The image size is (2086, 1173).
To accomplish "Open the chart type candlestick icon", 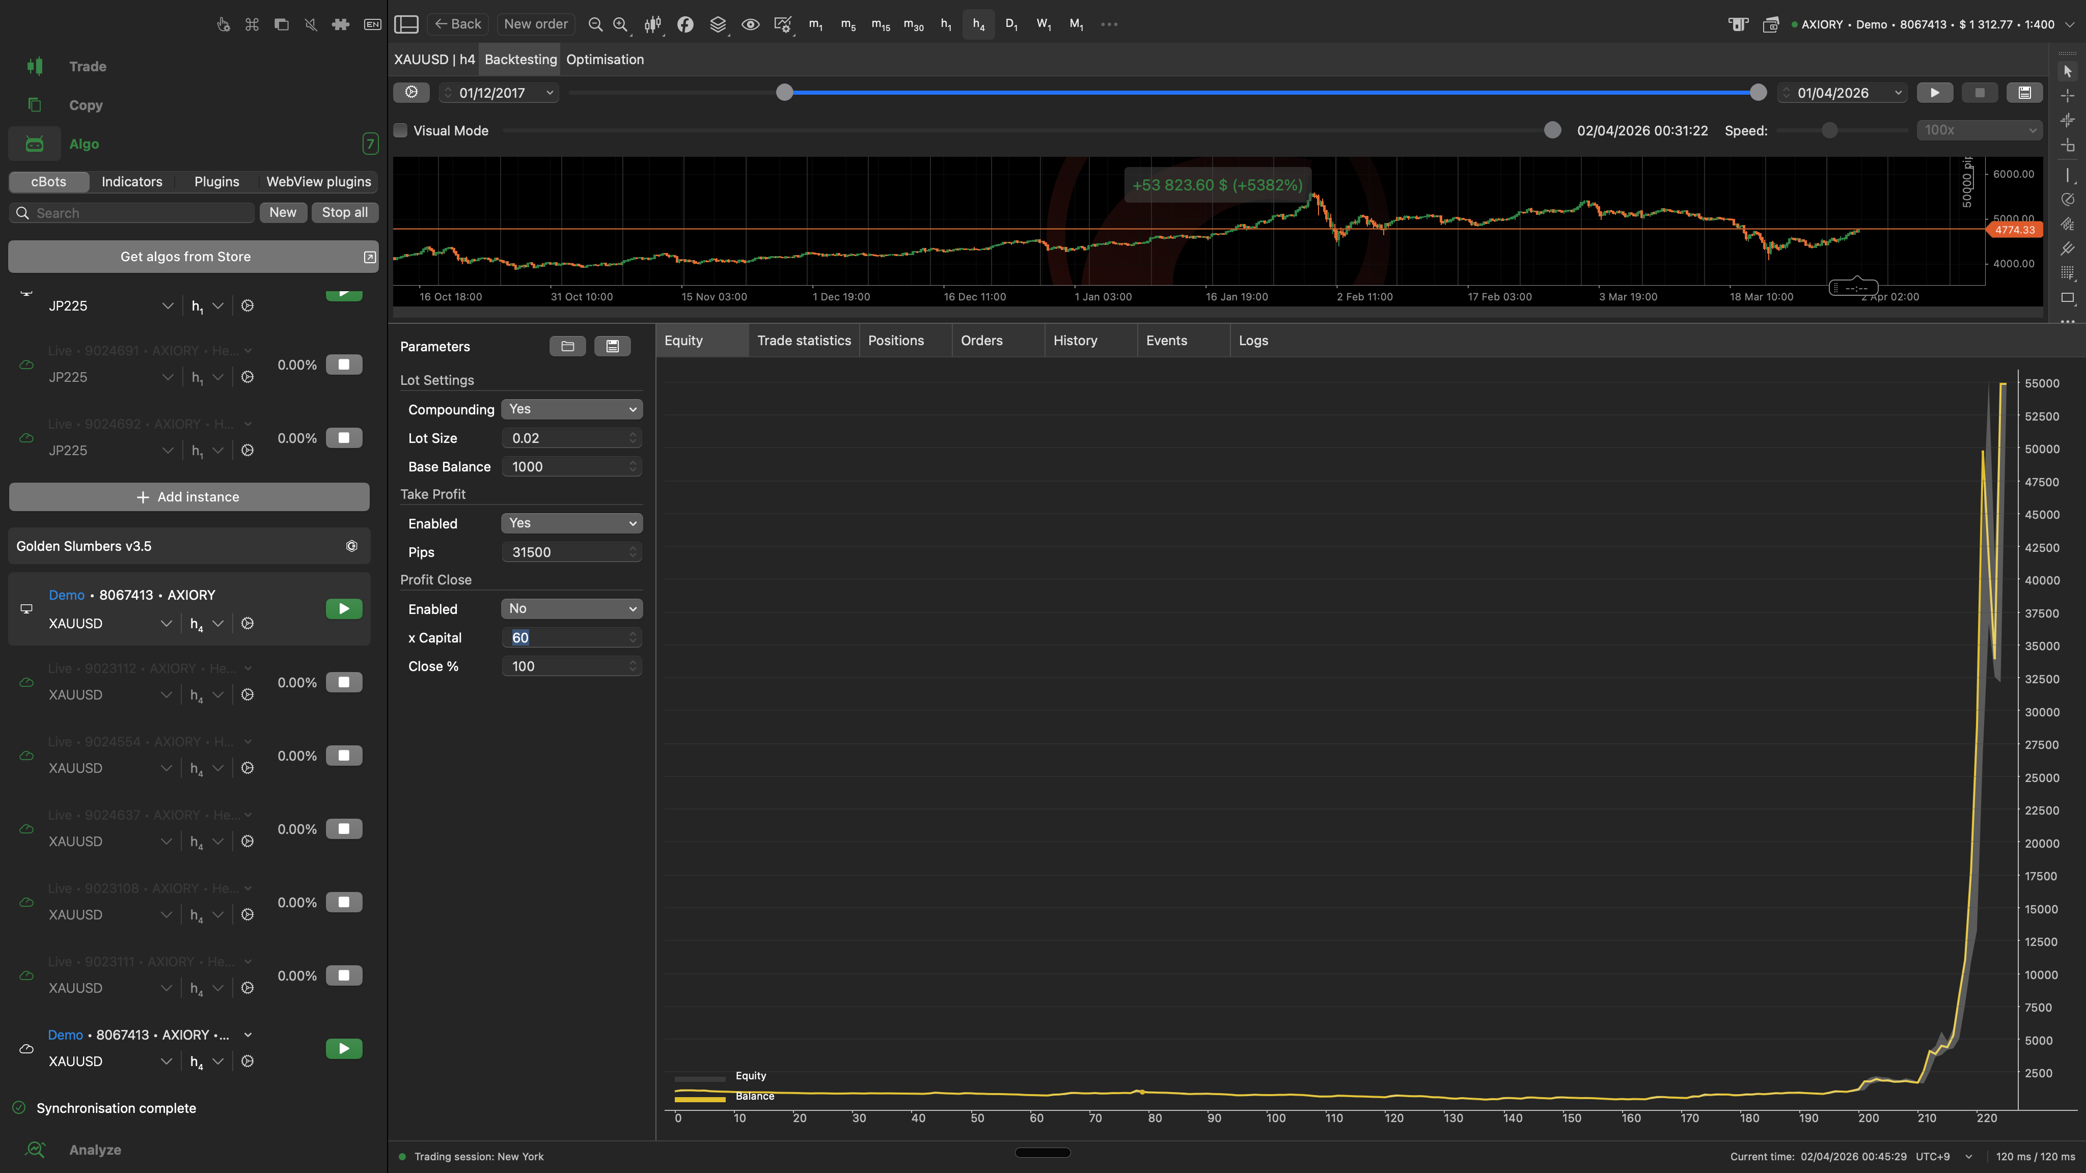I will coord(652,24).
